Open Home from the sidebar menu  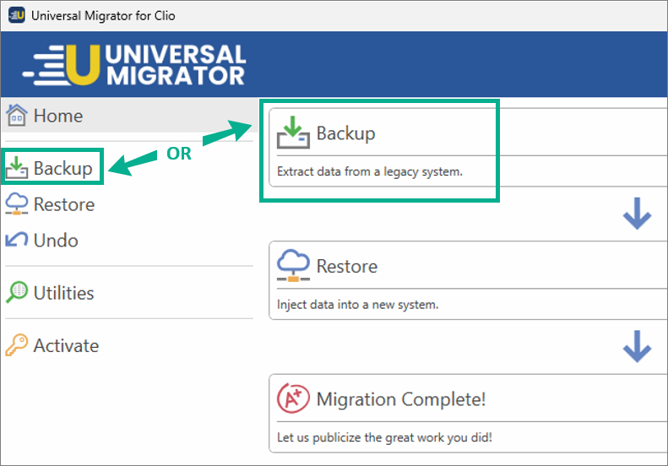58,116
